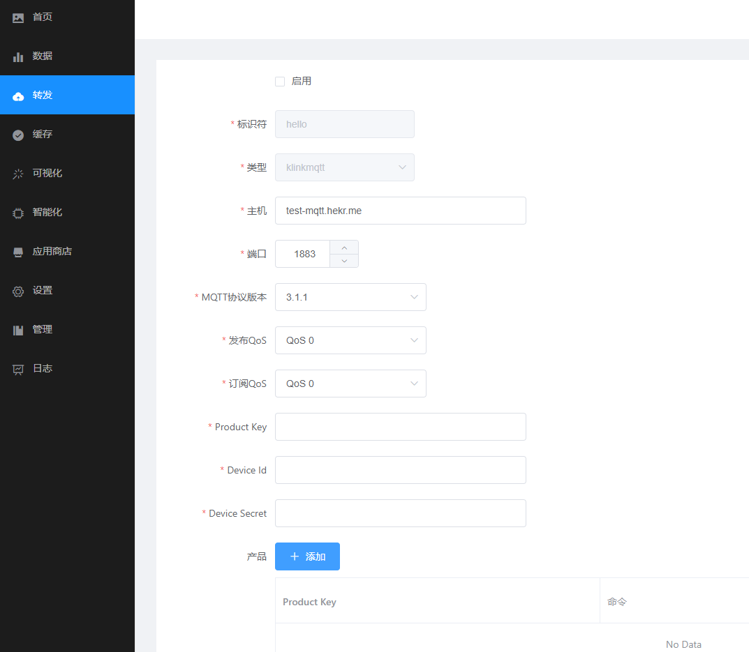Go to the 日志 menu item
Image resolution: width=749 pixels, height=652 pixels.
pos(42,368)
